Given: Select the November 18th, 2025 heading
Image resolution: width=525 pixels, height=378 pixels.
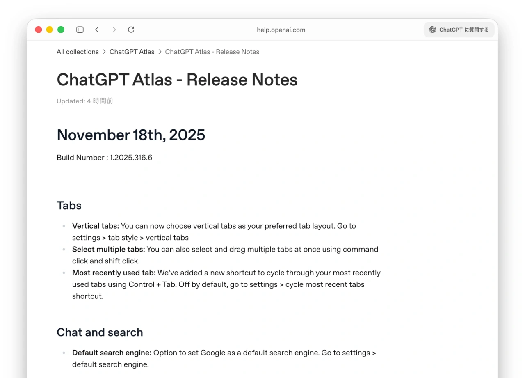Looking at the screenshot, I should [131, 135].
